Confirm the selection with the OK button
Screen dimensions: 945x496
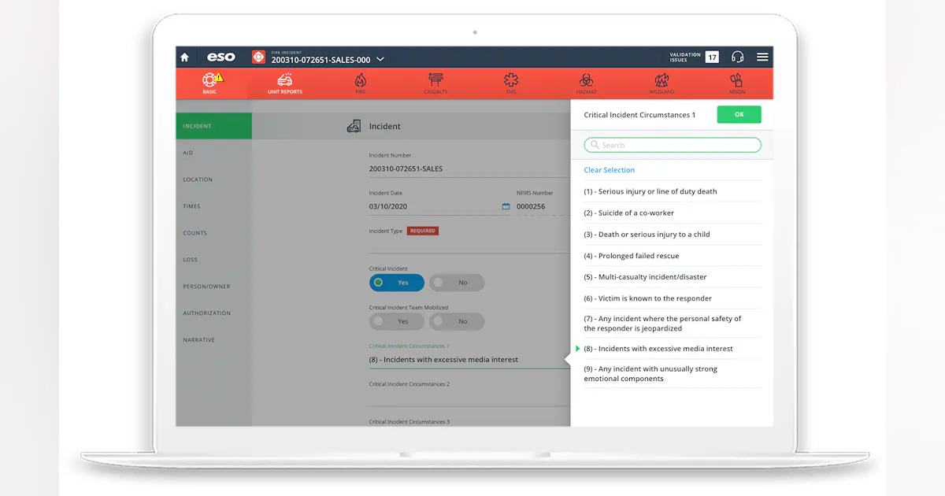pos(739,114)
